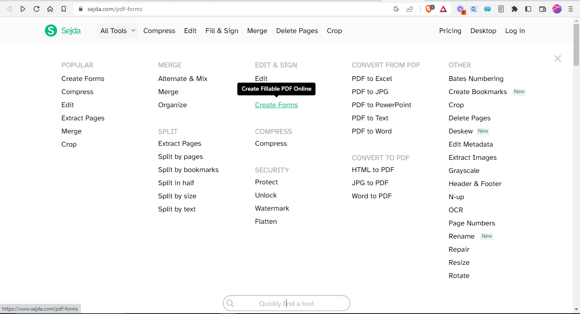Screen dimensions: 580x314
Task: Select PDF to Excel conversion
Action: tap(372, 78)
